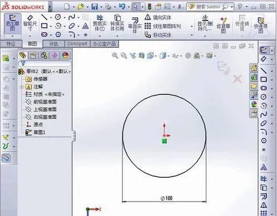Viewport: 277px width, 216px height.
Task: Click Trim Entities (剪裁实体) tool
Action: 100,23
